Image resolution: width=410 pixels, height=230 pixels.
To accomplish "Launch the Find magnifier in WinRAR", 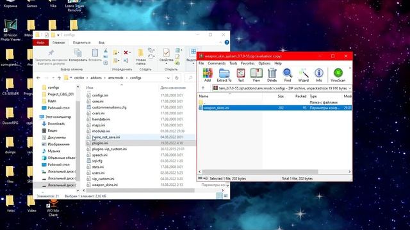I will [288, 75].
